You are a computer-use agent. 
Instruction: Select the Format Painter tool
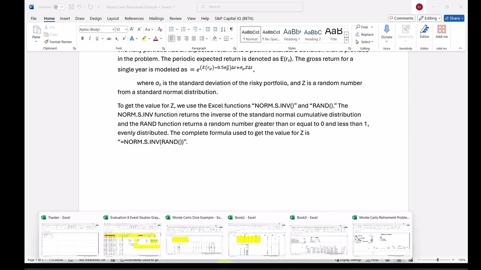pos(58,42)
